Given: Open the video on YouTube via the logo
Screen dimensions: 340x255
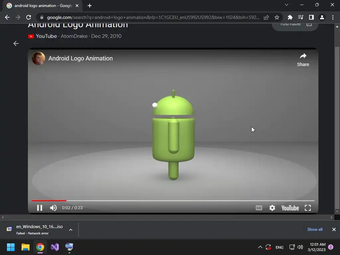Looking at the screenshot, I should [290, 208].
